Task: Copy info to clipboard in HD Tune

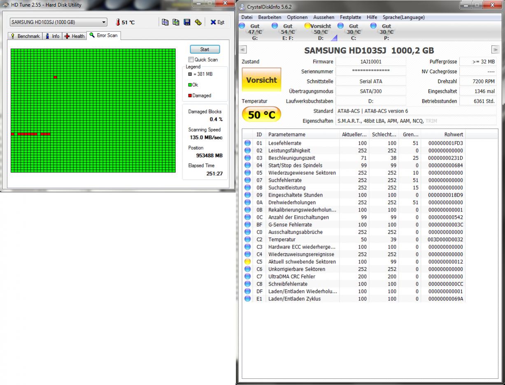Action: pyautogui.click(x=165, y=22)
